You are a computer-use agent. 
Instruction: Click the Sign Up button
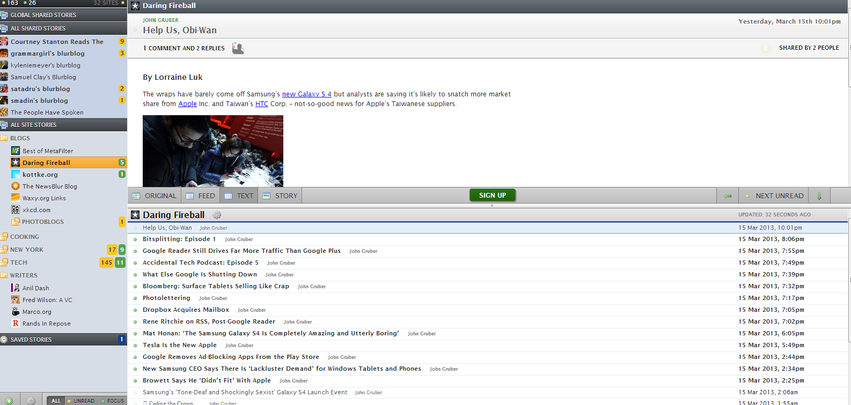point(493,196)
